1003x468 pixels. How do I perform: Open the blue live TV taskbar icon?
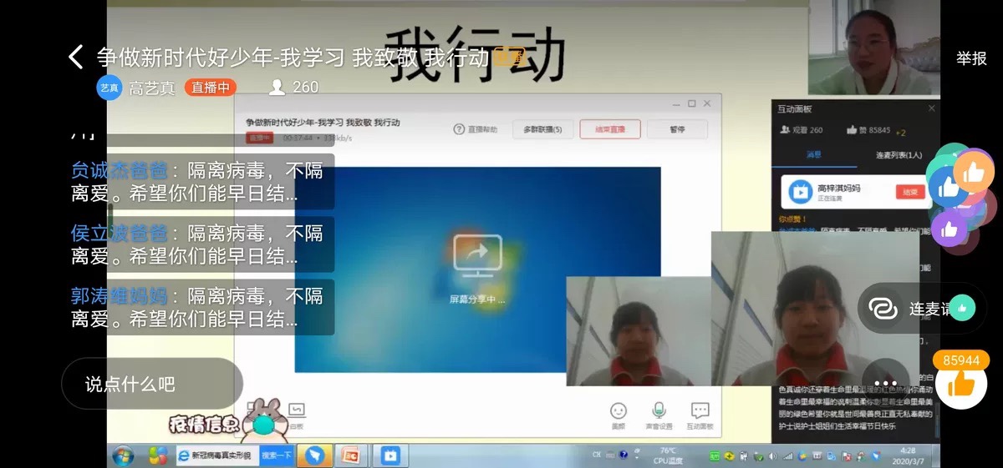tap(390, 455)
